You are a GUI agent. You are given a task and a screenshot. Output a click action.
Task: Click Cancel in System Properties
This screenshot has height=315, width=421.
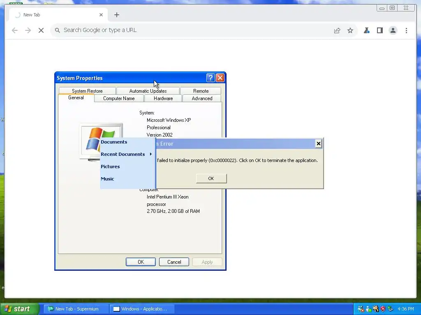[x=174, y=262]
